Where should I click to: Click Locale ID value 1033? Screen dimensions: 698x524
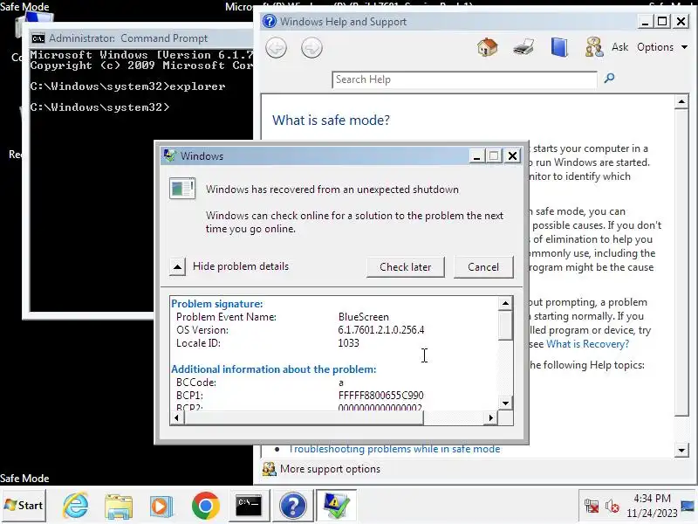point(348,343)
